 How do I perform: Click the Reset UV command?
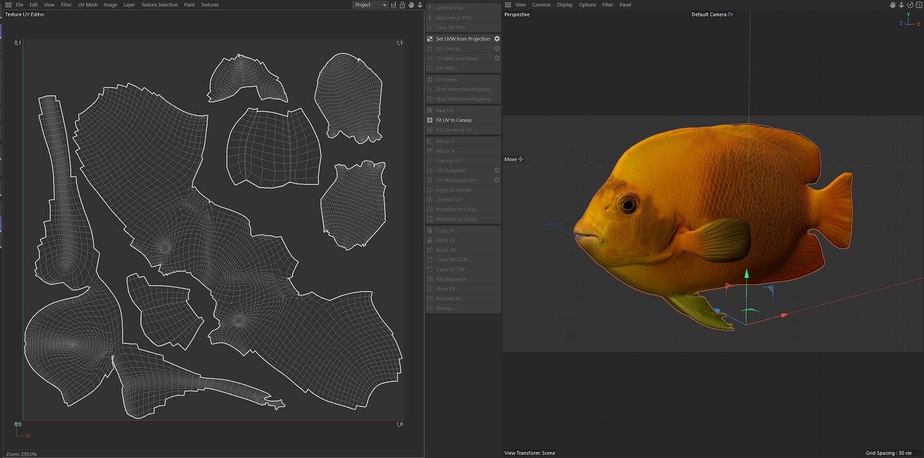click(463, 250)
